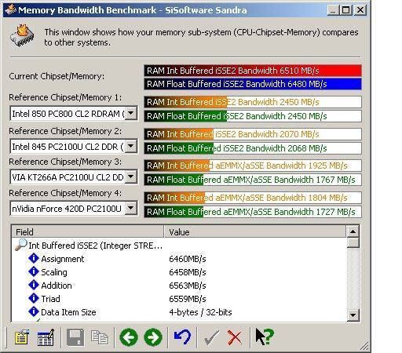The image size is (402, 353).
Task: Click RAM Float aEMMX/aSSE 1767 MB/s bar
Action: point(253,180)
